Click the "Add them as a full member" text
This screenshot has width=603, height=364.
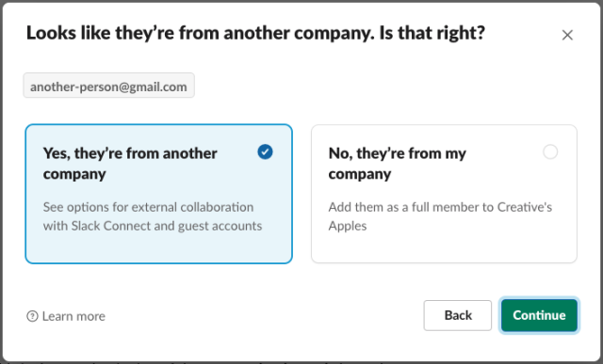click(x=398, y=207)
